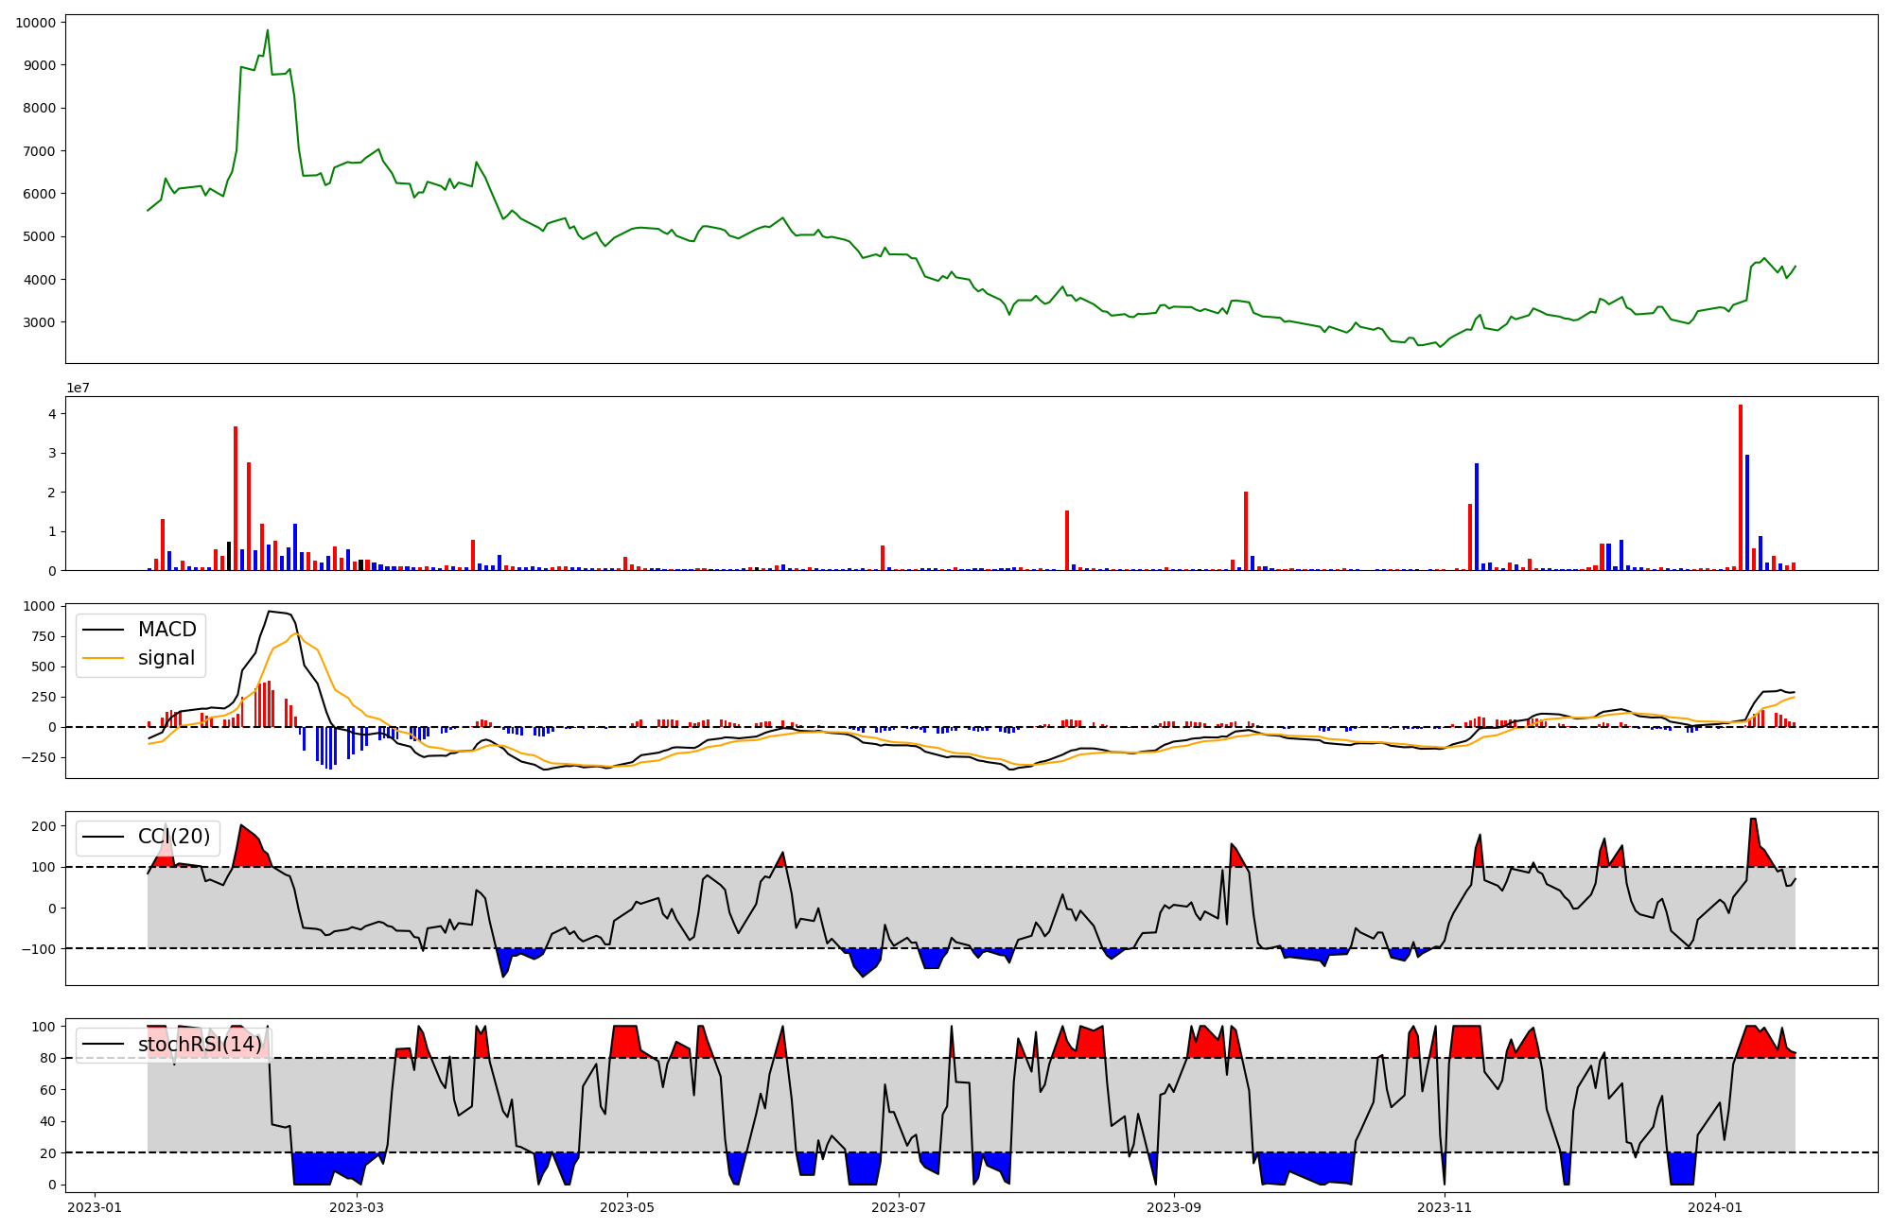Click the 2023-09 x-axis date label
This screenshot has width=1892, height=1229.
pos(1174,1207)
